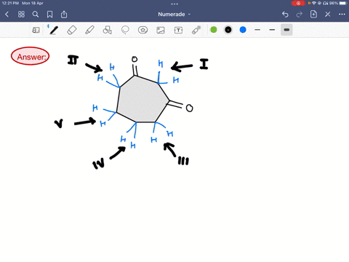Redo the last action
Screen dimensions: 349x262
[300, 15]
